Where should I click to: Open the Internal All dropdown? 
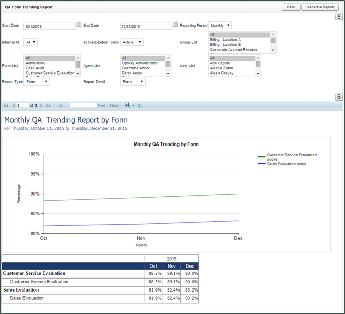[x=30, y=42]
